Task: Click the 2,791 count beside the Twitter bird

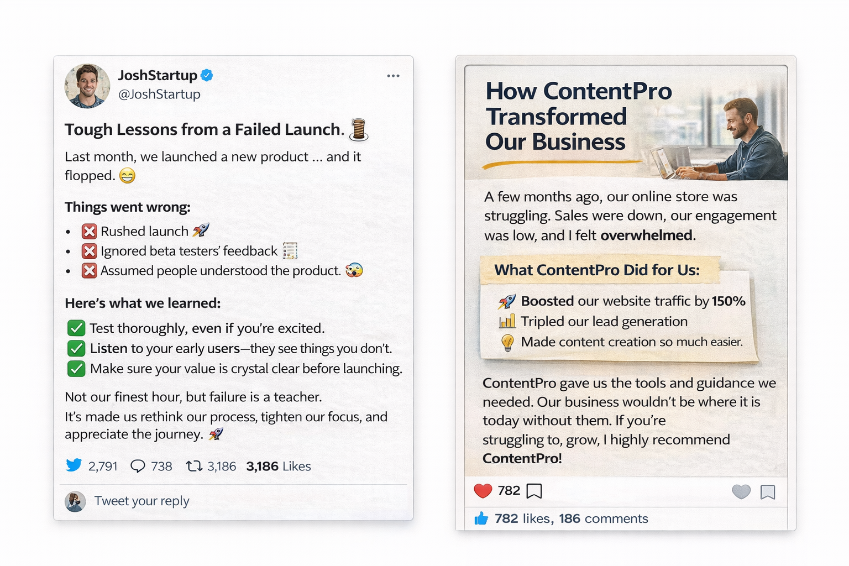Action: (103, 466)
